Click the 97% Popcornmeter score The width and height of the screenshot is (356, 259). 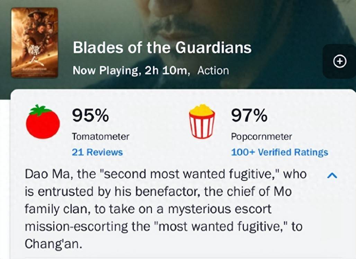pos(249,115)
